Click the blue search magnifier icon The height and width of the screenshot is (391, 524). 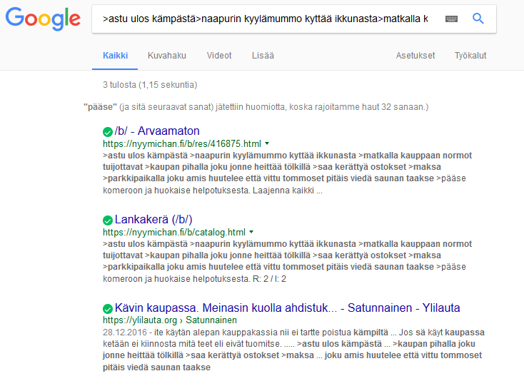pos(478,19)
